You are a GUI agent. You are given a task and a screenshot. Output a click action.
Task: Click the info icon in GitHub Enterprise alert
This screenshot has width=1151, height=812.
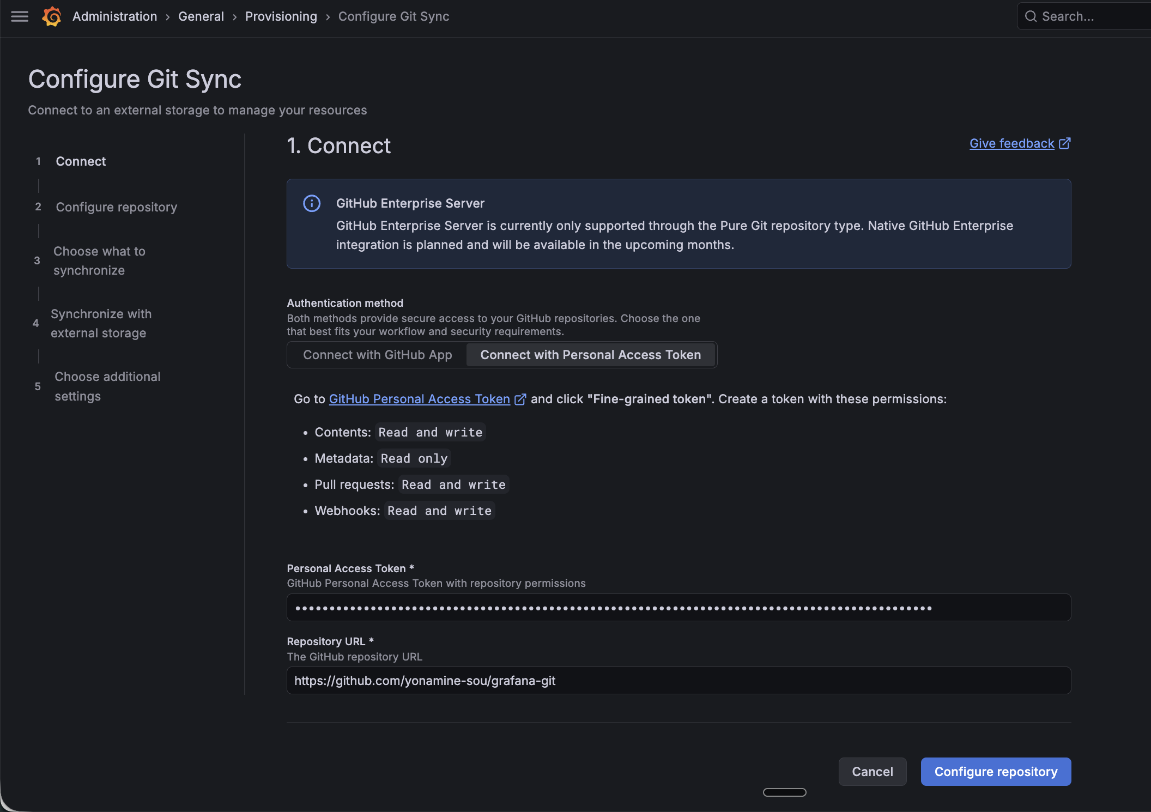(x=312, y=203)
